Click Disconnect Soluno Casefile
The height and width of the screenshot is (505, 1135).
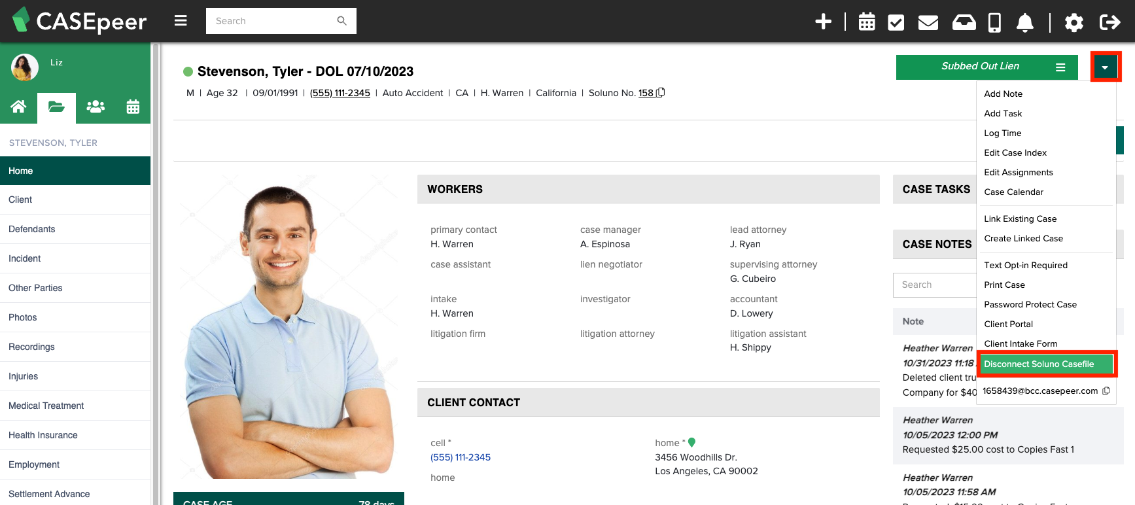click(x=1046, y=364)
